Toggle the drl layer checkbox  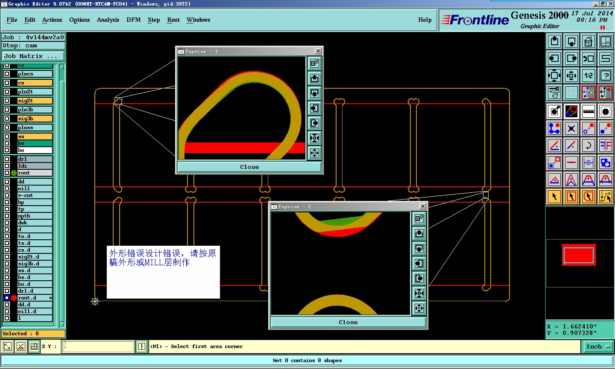tap(7, 159)
